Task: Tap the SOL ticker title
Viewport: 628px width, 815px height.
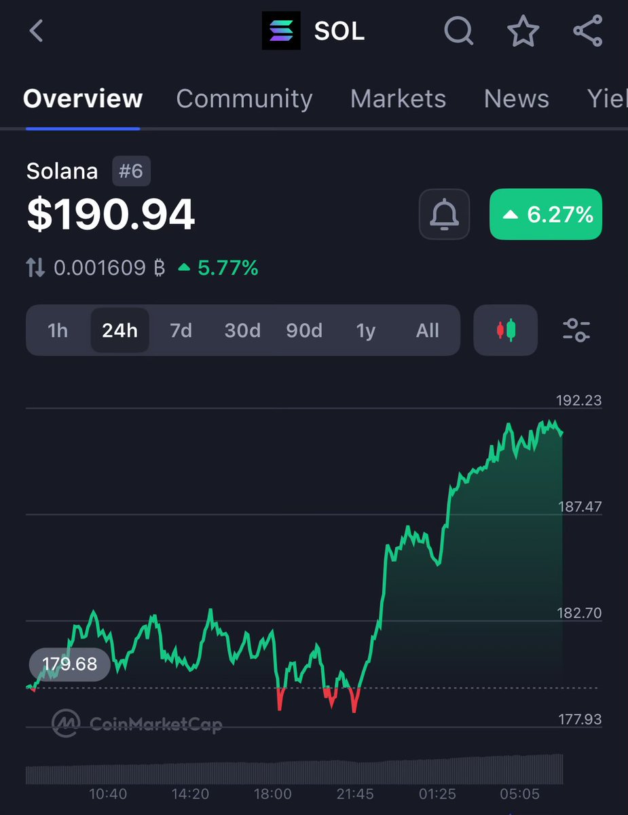Action: coord(339,31)
